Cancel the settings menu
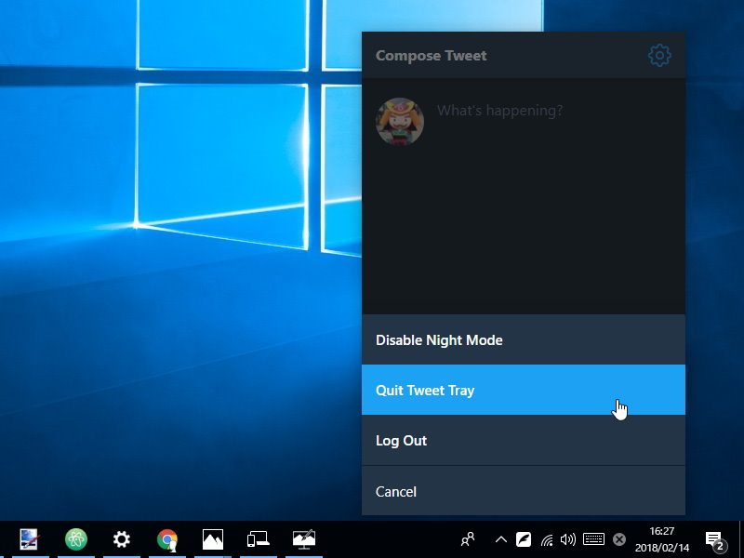Image resolution: width=744 pixels, height=558 pixels. coord(524,491)
